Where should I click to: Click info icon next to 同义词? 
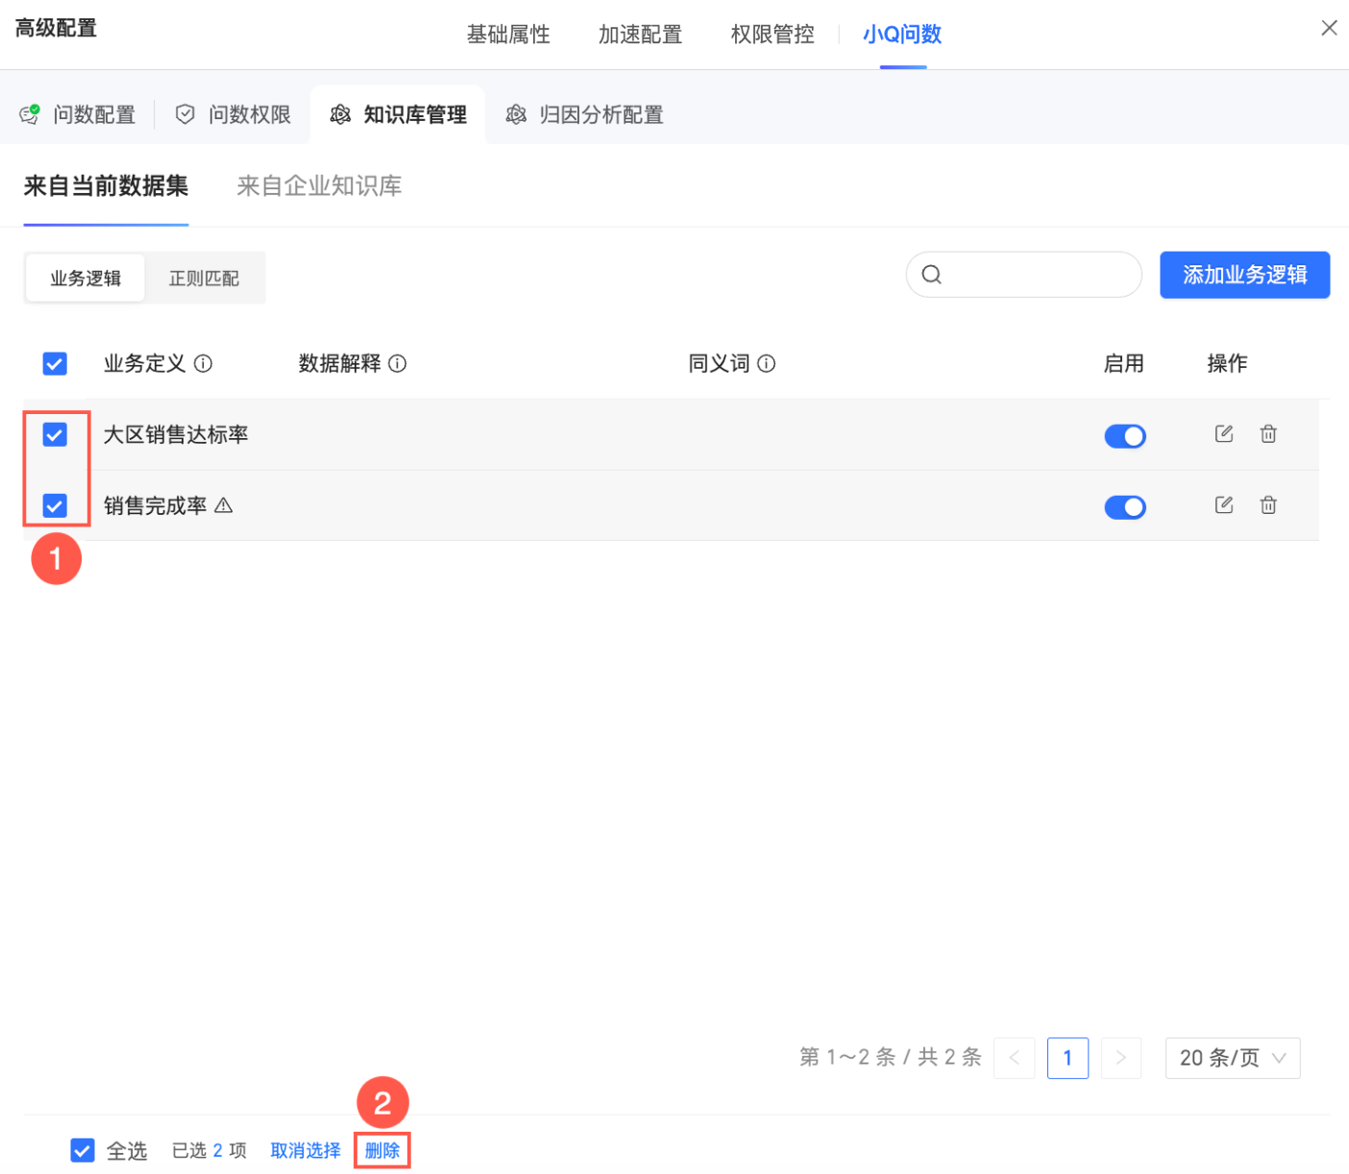point(766,363)
